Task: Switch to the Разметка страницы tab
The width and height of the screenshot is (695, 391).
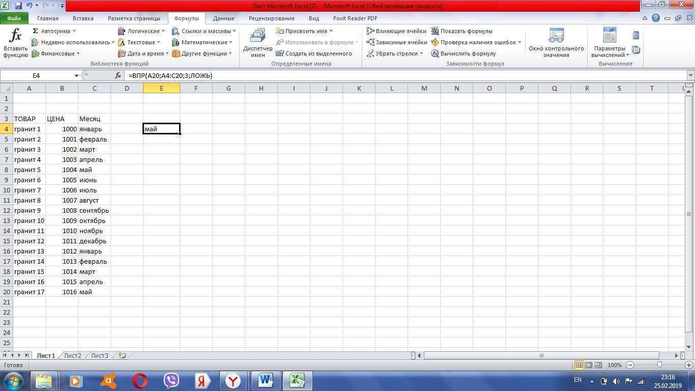Action: pyautogui.click(x=134, y=18)
